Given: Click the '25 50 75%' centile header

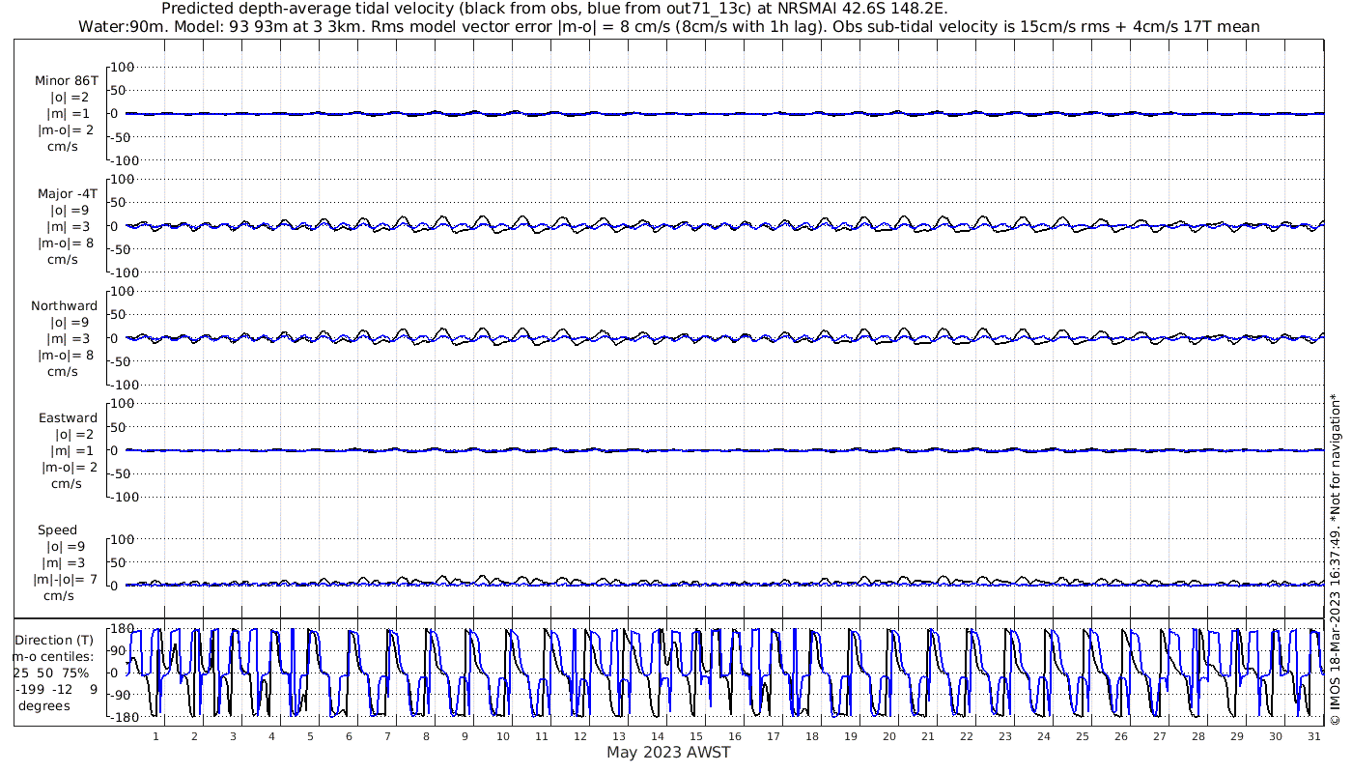Looking at the screenshot, I should 51,673.
